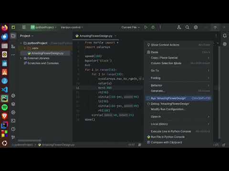Viewport: 229px width, 171px height.
Task: Open IDE settings gear icon
Action: 196,28
